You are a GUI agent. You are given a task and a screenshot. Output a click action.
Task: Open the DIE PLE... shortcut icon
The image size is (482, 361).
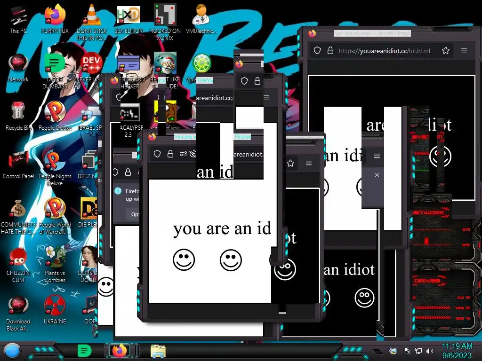click(88, 212)
